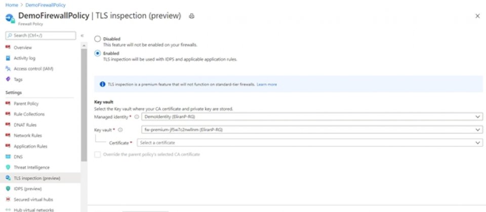This screenshot has height=212, width=486.
Task: Click the pin icon beside page title
Action: click(191, 16)
